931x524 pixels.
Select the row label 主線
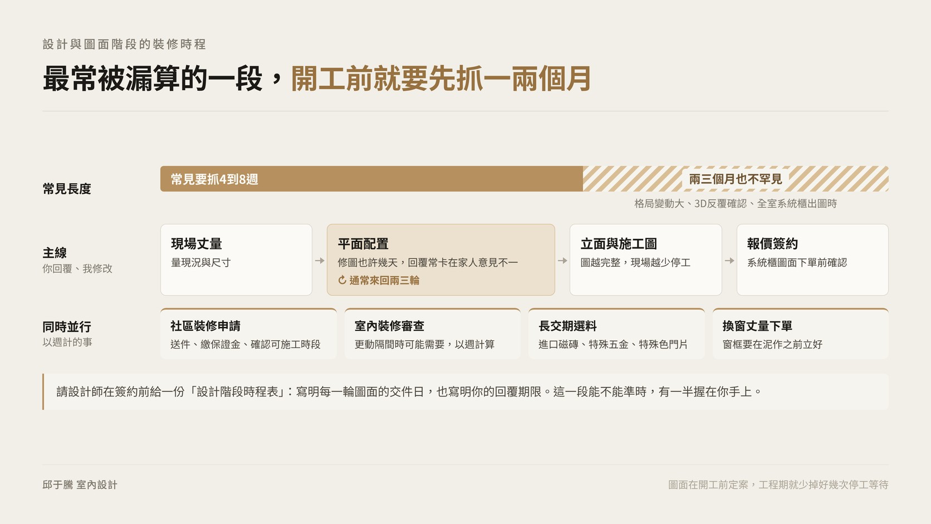(x=55, y=253)
